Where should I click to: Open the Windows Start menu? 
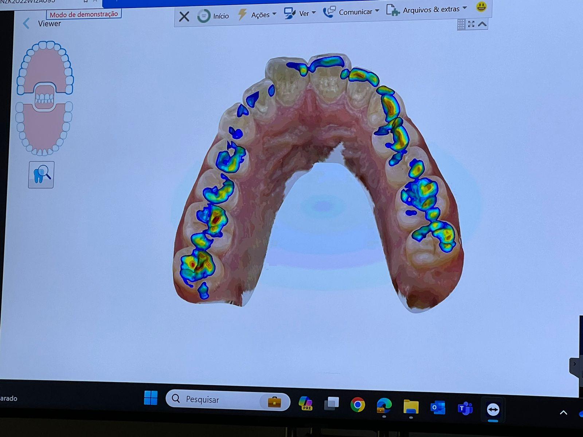150,398
